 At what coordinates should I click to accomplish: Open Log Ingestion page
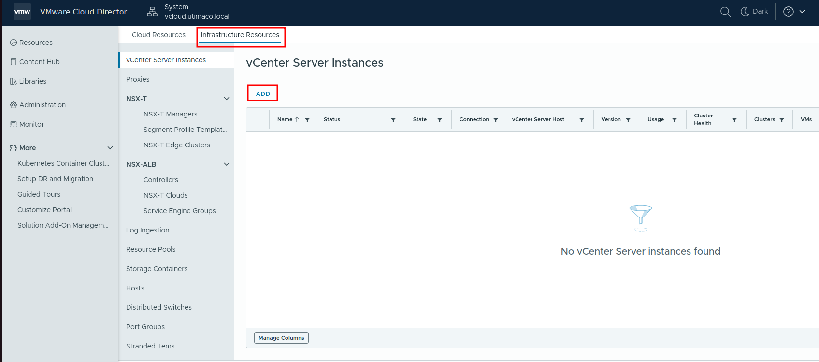click(x=148, y=230)
